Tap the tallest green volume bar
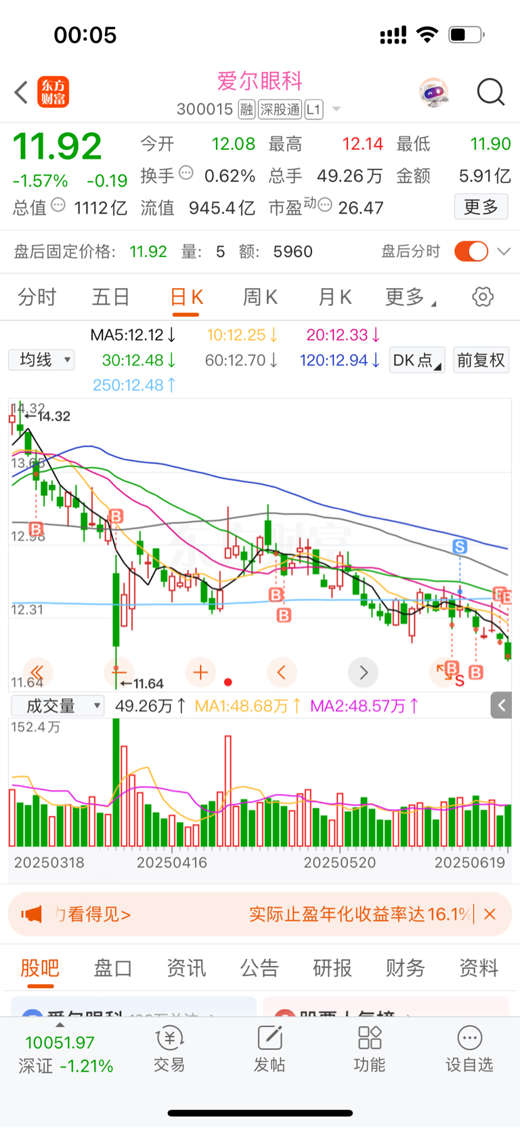Image resolution: width=520 pixels, height=1128 pixels. pos(116,782)
